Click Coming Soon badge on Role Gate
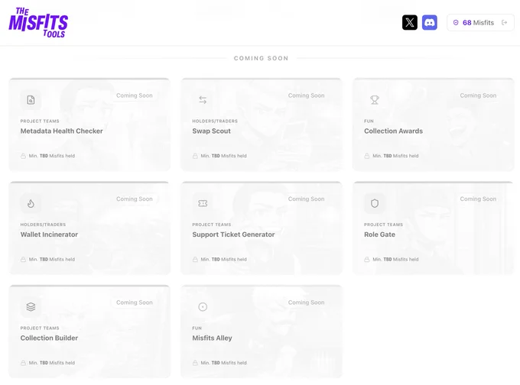The width and height of the screenshot is (520, 385). coord(478,199)
